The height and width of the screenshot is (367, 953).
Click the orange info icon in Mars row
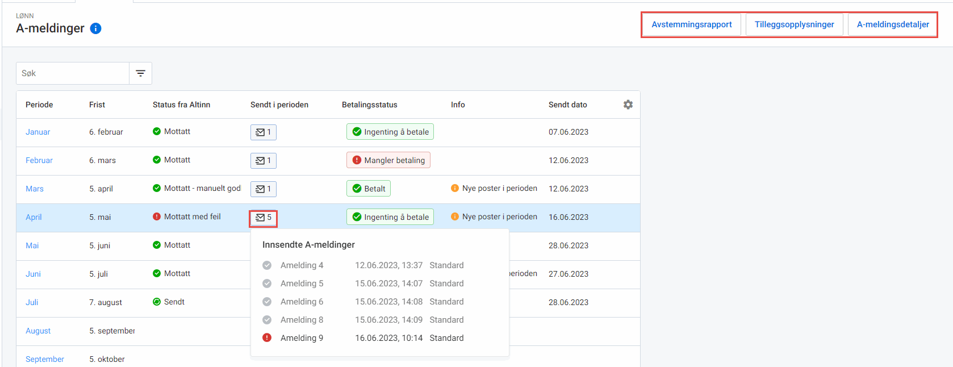tap(455, 189)
